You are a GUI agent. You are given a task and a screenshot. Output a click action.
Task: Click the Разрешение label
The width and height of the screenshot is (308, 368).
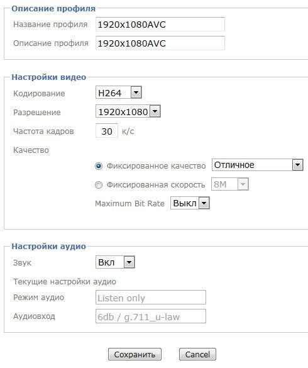tap(37, 113)
